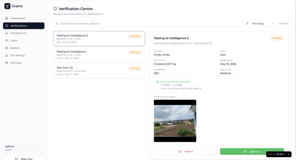Open QA Testing page

pos(24,55)
